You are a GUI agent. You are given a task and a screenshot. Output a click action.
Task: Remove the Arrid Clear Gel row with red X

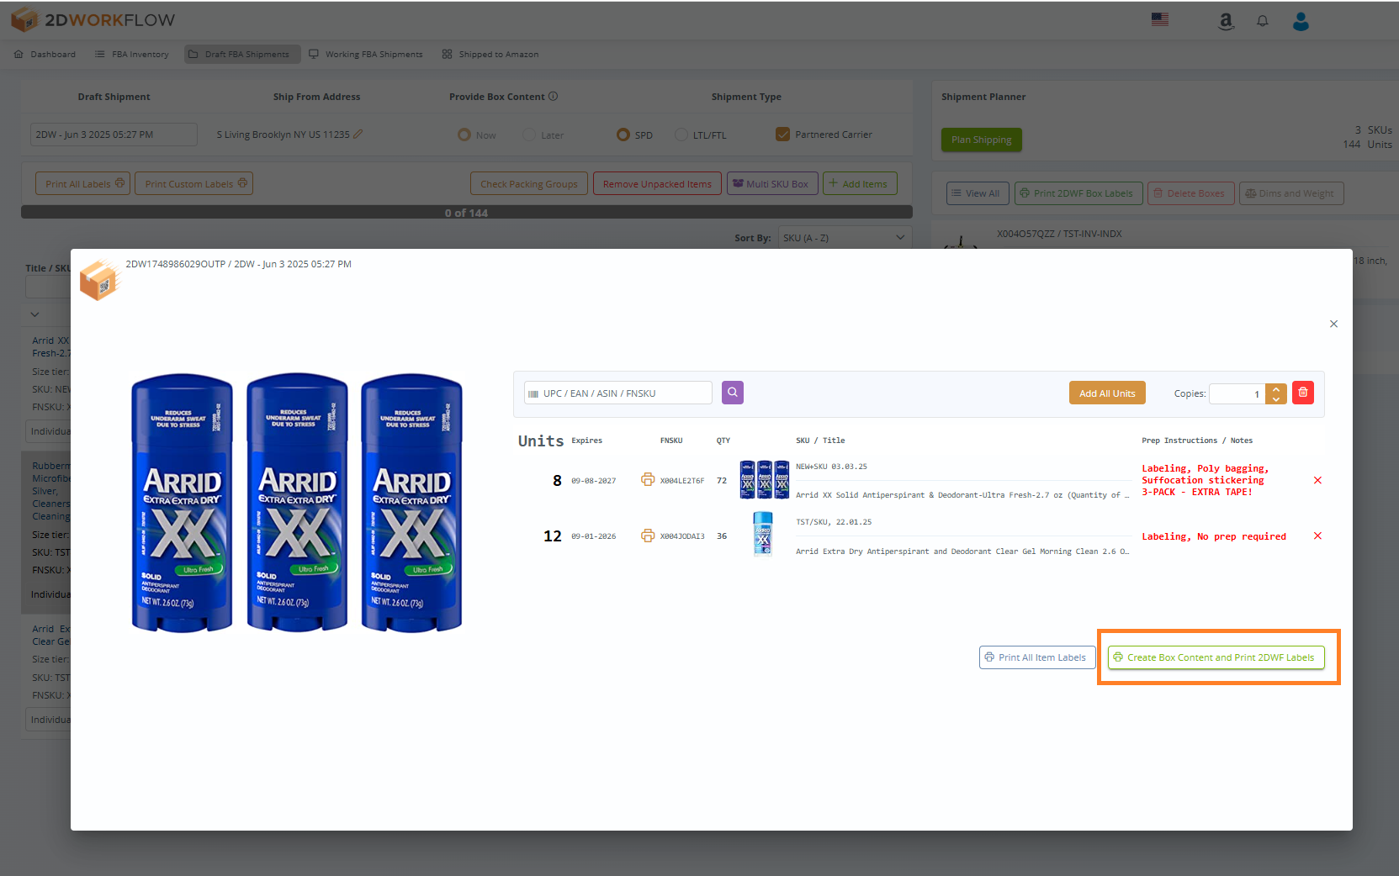(x=1317, y=536)
